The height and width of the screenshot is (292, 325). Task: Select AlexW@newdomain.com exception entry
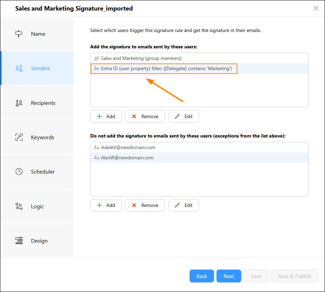point(199,158)
